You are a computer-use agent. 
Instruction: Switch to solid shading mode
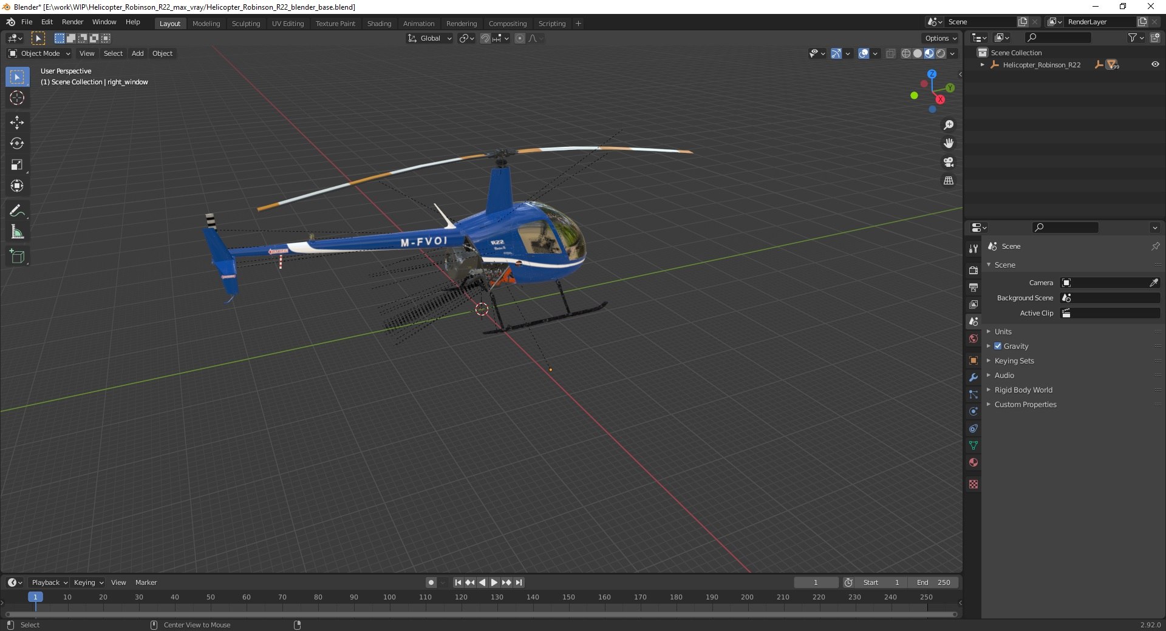tap(917, 53)
